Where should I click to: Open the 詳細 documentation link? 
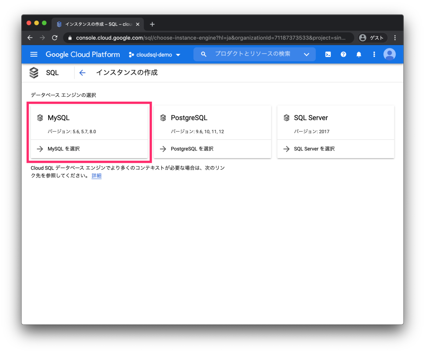coord(96,175)
